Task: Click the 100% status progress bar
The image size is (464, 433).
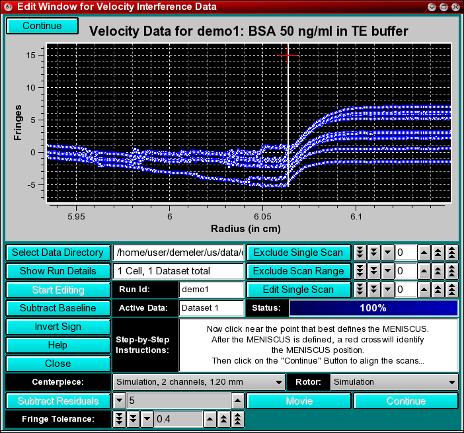Action: [x=373, y=308]
